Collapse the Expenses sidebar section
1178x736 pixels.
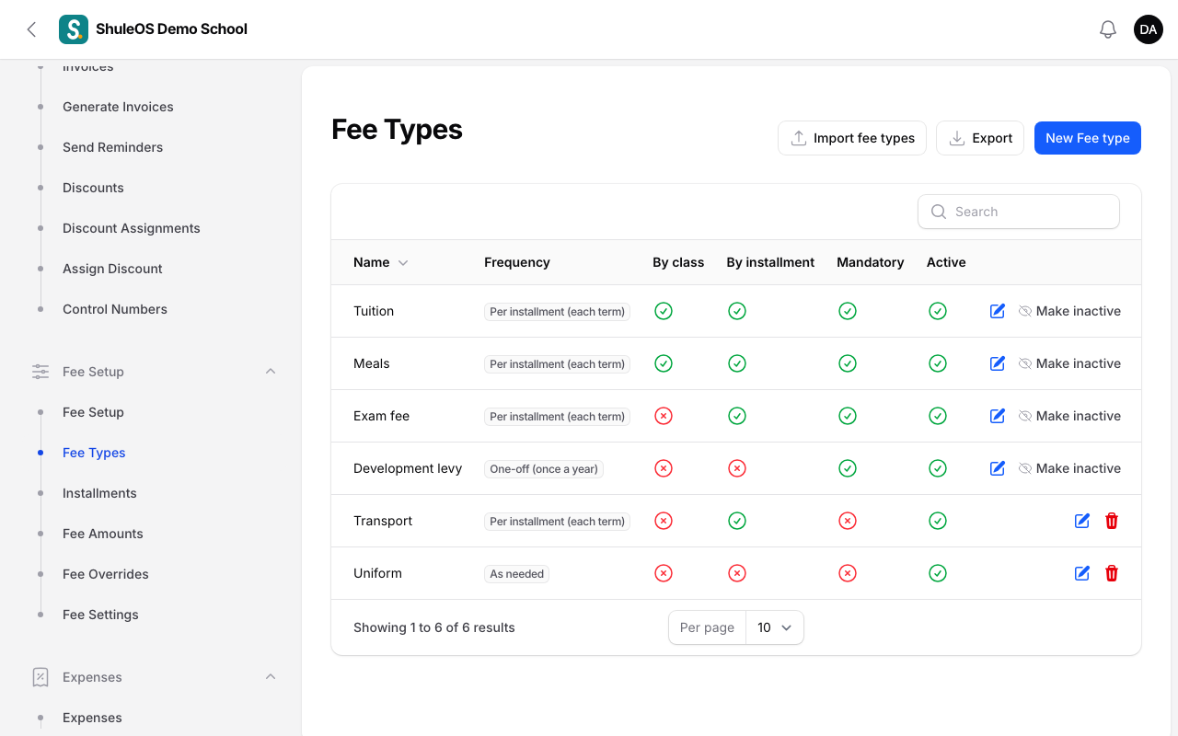tap(271, 677)
